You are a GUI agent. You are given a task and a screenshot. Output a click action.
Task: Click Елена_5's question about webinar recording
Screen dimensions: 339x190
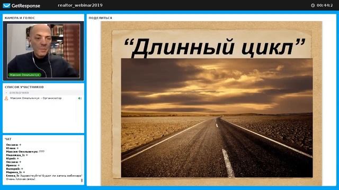44,177
